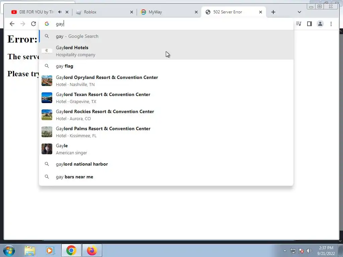Pick the 'gay flag' suggestion
The width and height of the screenshot is (343, 257).
point(166,66)
